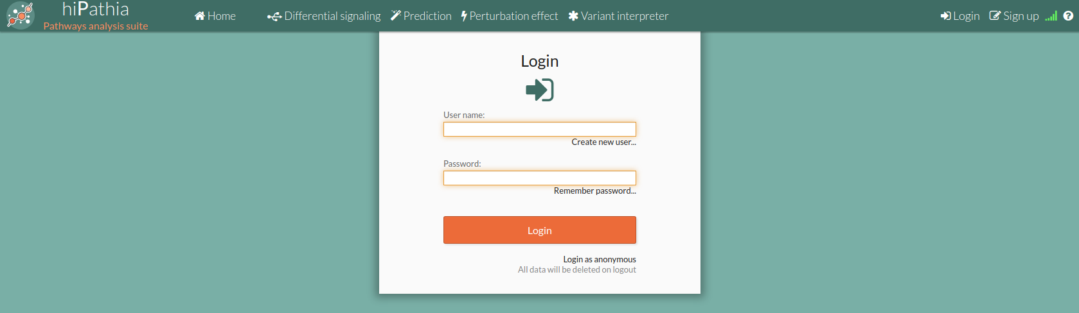Screen dimensions: 1079x313
Task: Click Login as anonymous link
Action: pos(600,260)
